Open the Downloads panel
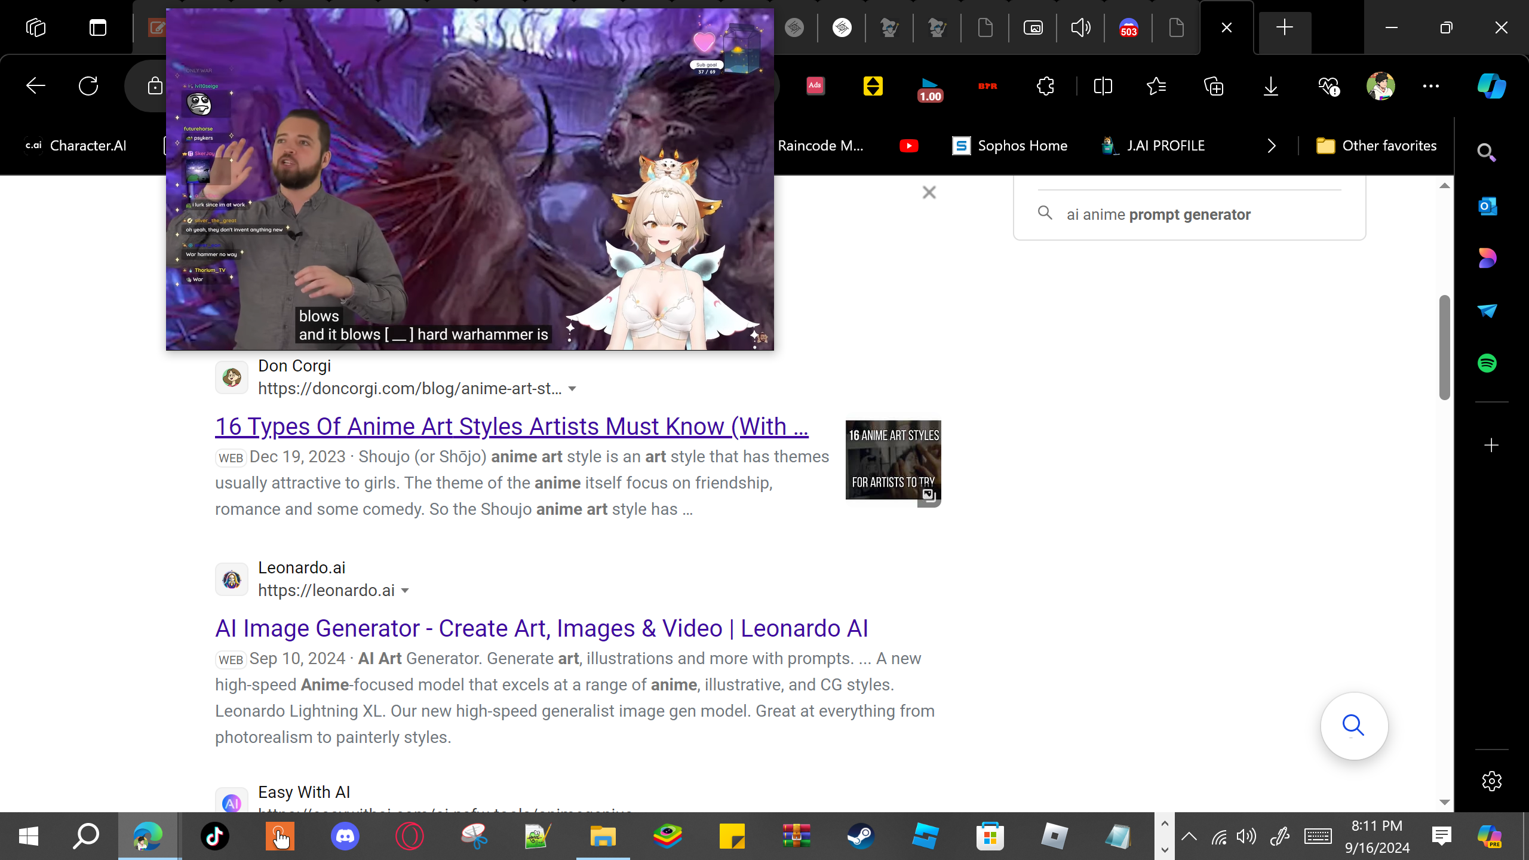1529x860 pixels. (1271, 86)
